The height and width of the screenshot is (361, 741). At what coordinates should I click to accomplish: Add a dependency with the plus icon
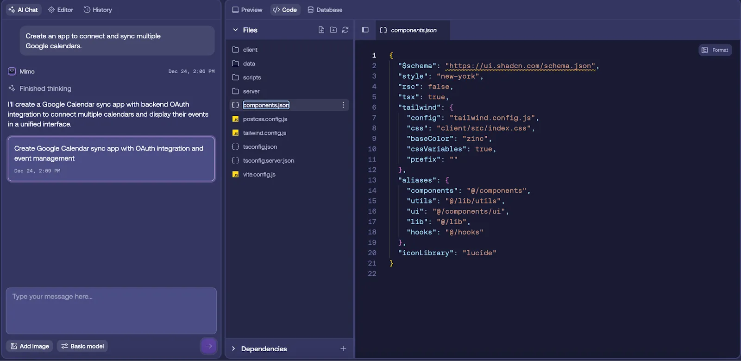click(343, 348)
